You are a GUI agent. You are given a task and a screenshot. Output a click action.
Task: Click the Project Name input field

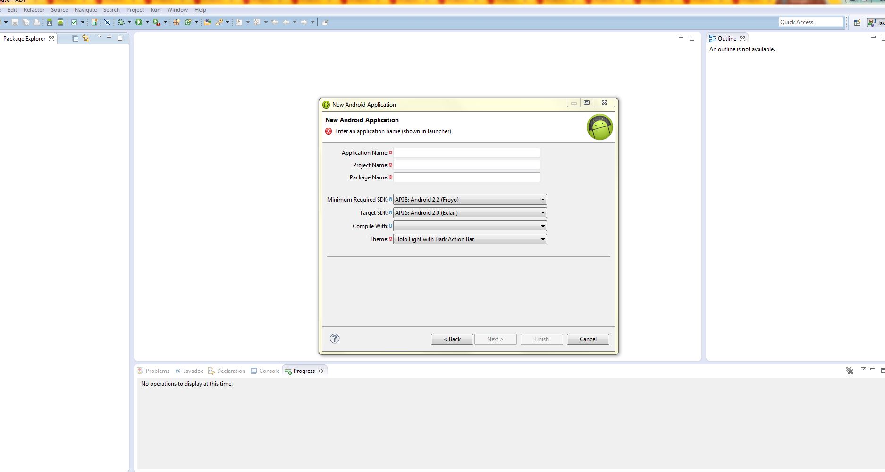[467, 165]
